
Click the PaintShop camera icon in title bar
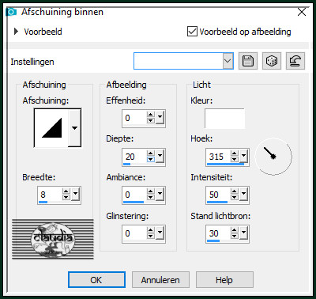[11, 12]
